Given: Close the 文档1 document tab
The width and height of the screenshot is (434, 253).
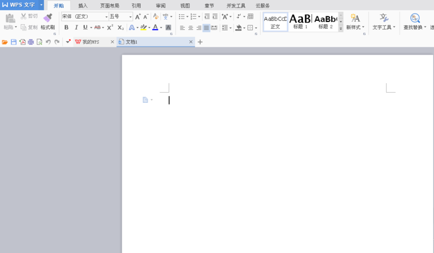Looking at the screenshot, I should (190, 42).
